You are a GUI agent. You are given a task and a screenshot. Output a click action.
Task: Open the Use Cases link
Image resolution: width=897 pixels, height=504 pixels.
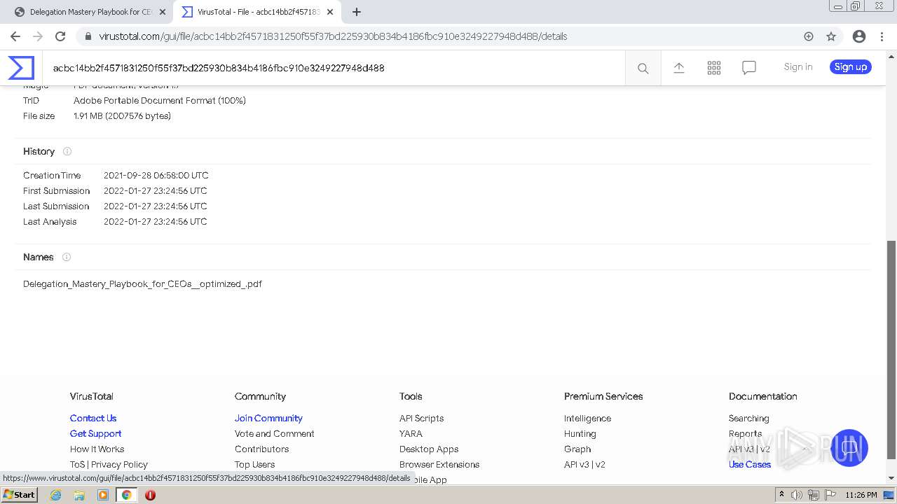click(x=750, y=464)
